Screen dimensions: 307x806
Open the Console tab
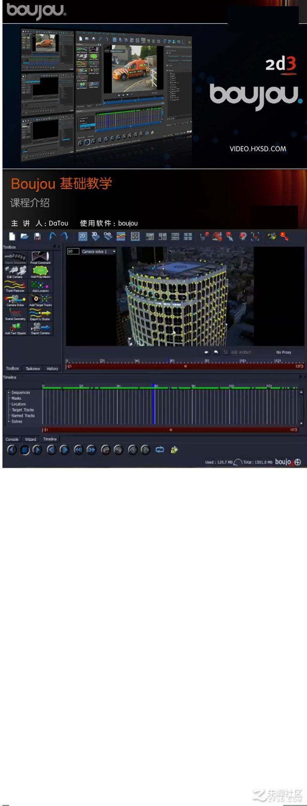[12, 439]
